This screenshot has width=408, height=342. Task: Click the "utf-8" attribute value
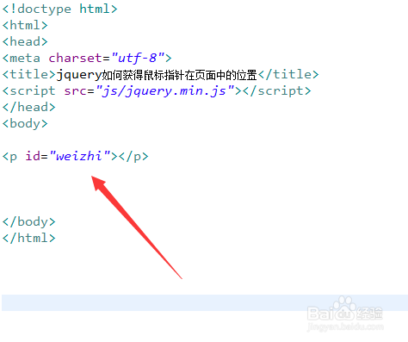tap(138, 58)
